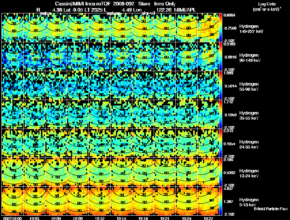Image resolution: width=290 pixels, height=220 pixels.
Task: Select the 'Hydrogen 55-90 keV' row label
Action: (x=249, y=87)
